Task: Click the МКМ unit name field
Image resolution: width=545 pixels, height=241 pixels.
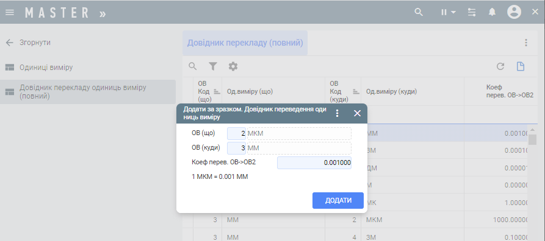Action: pos(299,133)
